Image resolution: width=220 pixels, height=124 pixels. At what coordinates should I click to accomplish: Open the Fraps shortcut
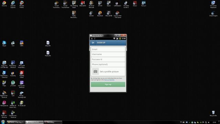click(x=4, y=83)
